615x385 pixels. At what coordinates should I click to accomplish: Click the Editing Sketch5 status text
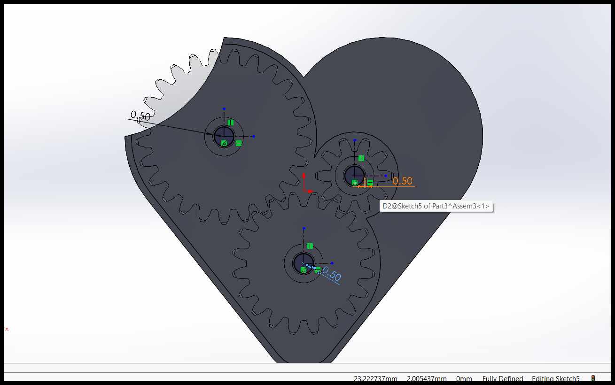point(556,379)
